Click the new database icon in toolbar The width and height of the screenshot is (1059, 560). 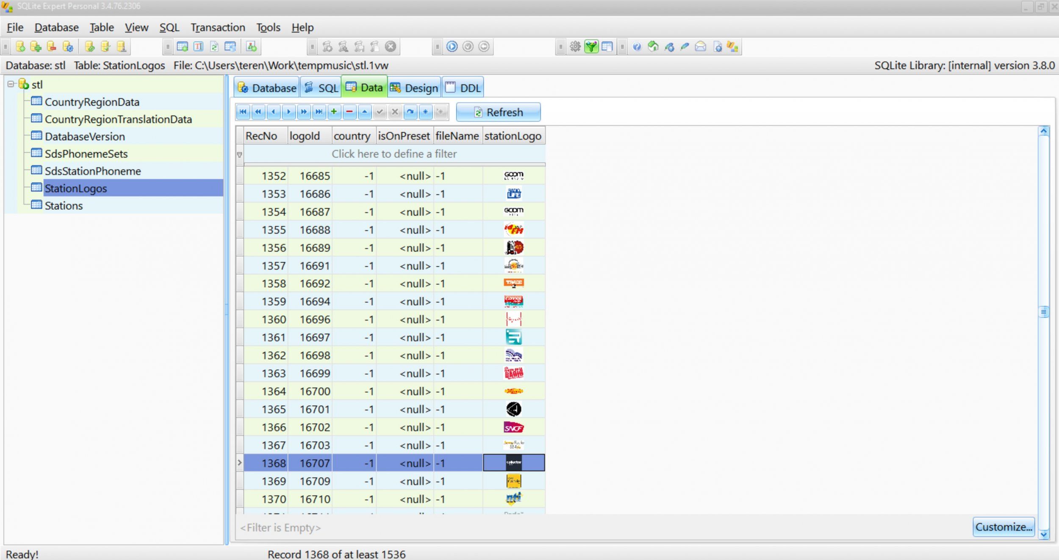[x=20, y=47]
